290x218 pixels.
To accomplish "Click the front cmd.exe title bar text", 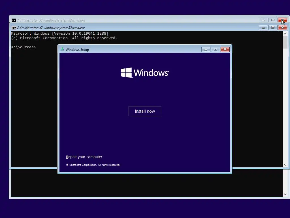I will [51, 28].
